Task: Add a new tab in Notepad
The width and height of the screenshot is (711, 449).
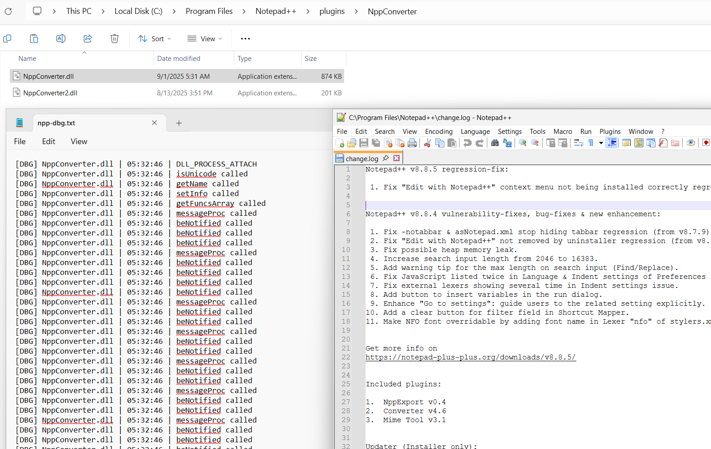Action: pos(179,123)
